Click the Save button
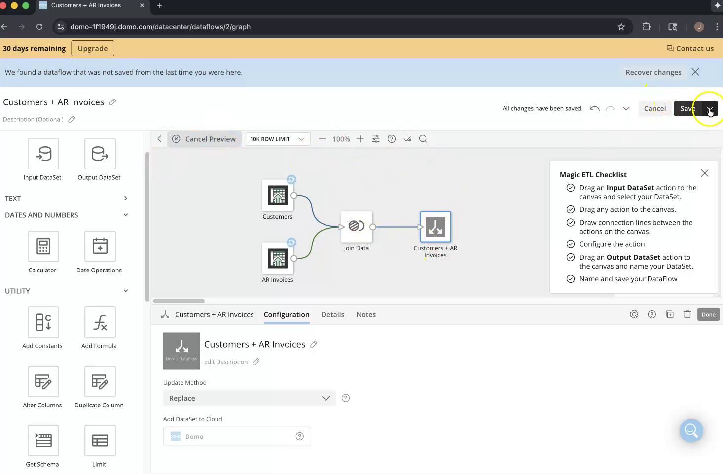723x474 pixels. coord(688,108)
